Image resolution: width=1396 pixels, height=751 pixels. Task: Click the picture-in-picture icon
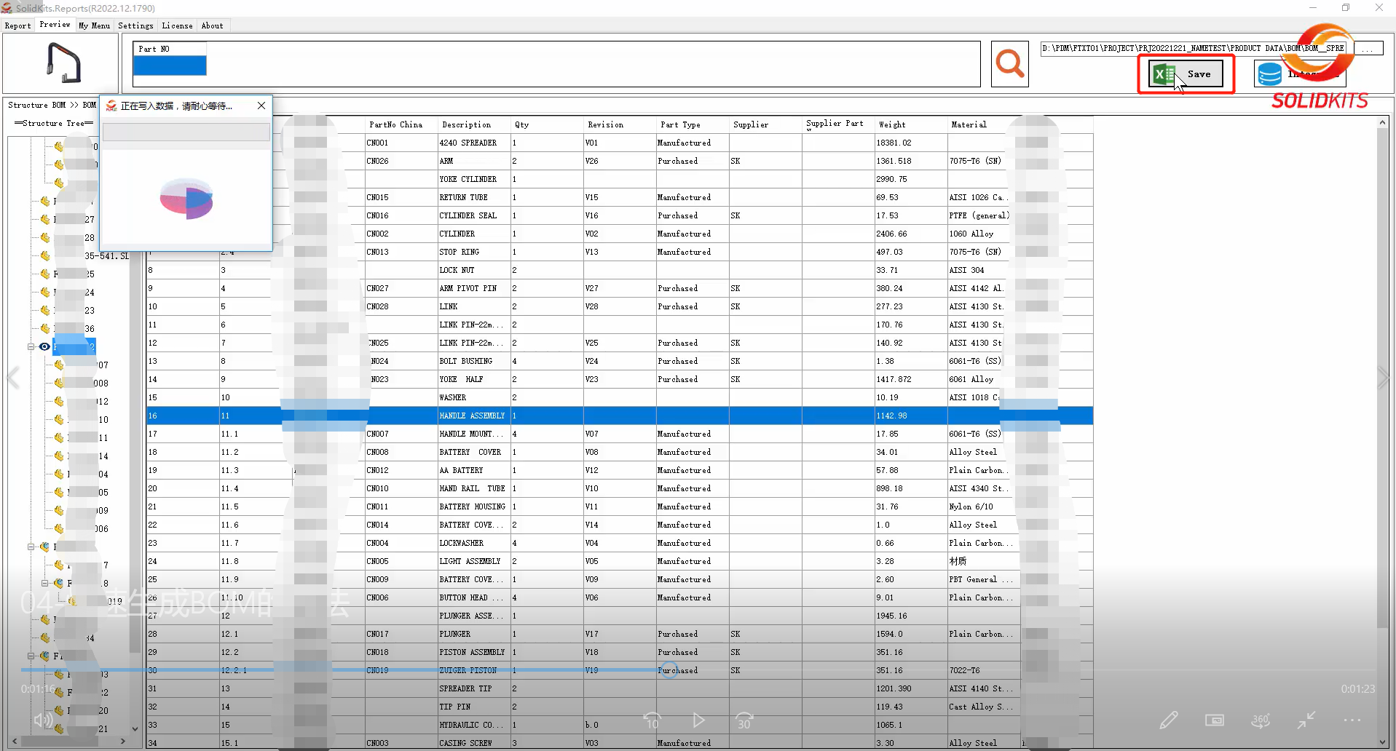click(x=1215, y=720)
